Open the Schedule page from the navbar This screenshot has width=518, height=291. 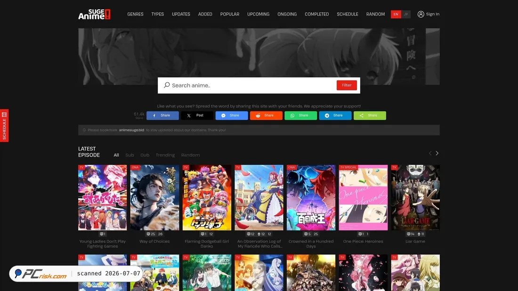coord(348,14)
